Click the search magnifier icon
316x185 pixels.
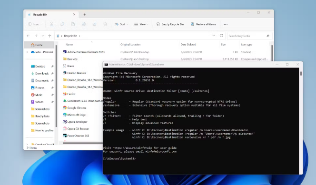[268, 36]
